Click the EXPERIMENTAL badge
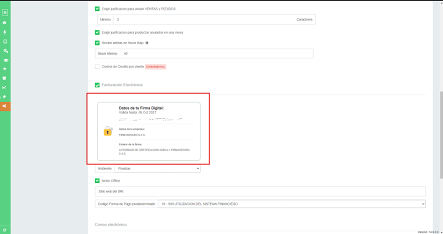443x234 pixels. coord(155,66)
